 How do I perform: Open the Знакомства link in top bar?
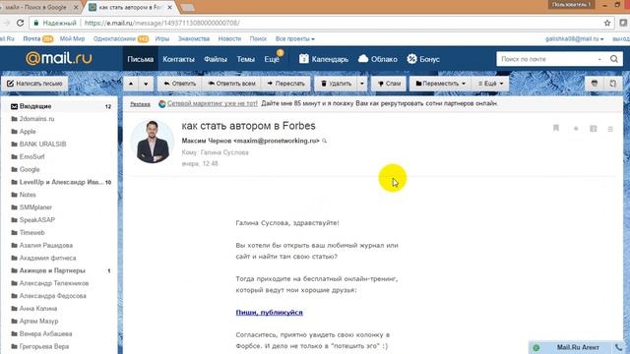click(194, 39)
